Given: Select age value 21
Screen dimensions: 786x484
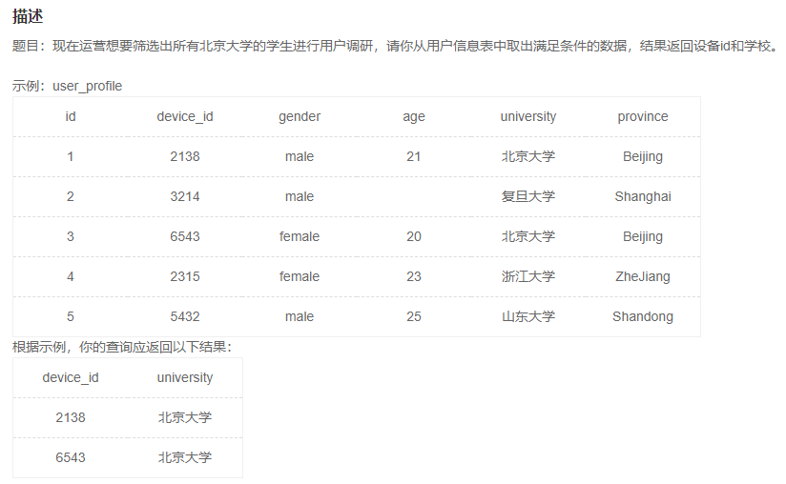Looking at the screenshot, I should click(414, 156).
